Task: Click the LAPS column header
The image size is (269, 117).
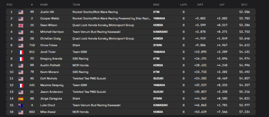Action: pos(184,5)
